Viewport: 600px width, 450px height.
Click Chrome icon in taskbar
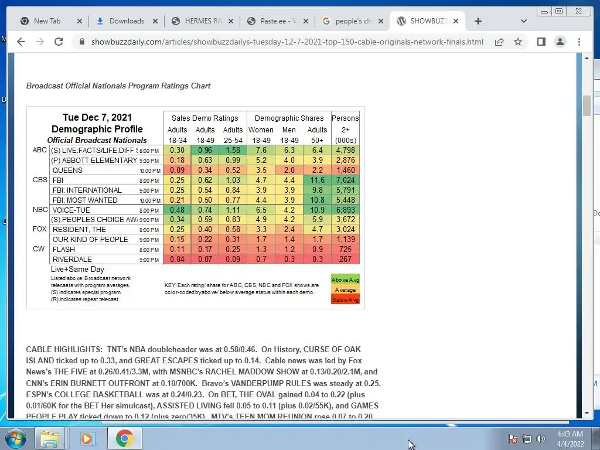[x=124, y=438]
